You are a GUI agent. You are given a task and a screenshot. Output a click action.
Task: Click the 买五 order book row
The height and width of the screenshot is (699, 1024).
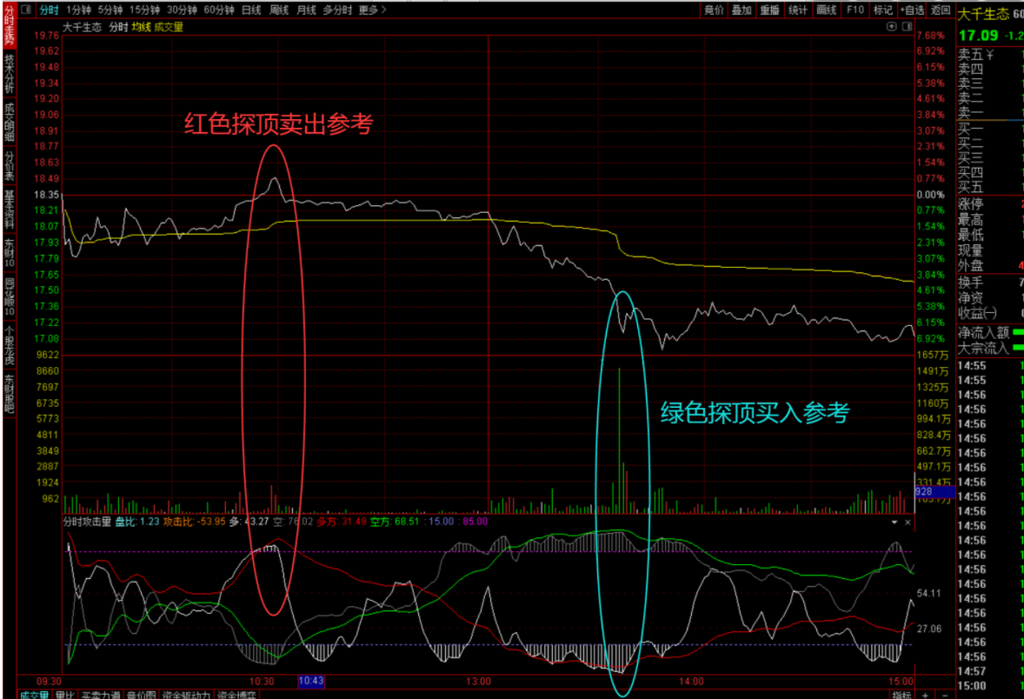point(991,187)
